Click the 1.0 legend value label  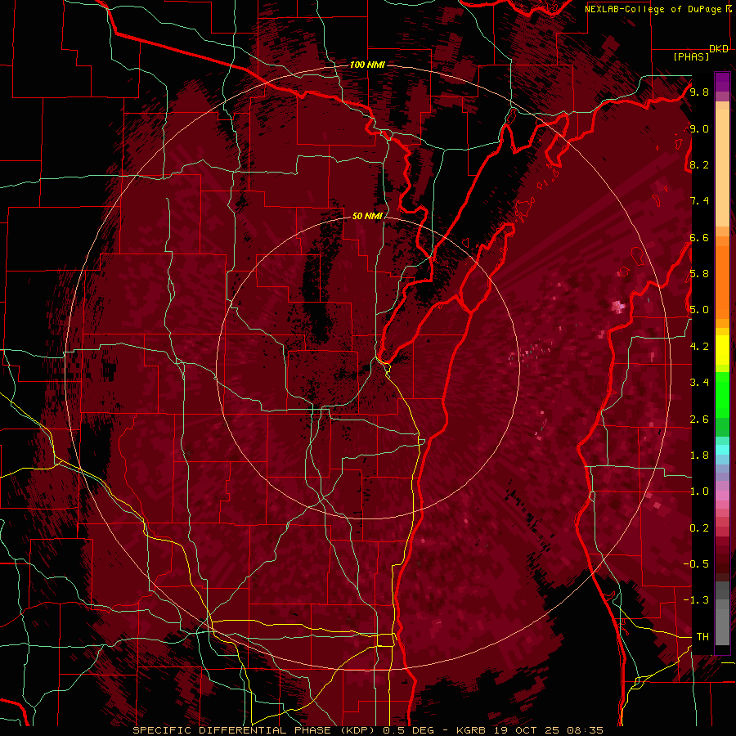[x=699, y=491]
